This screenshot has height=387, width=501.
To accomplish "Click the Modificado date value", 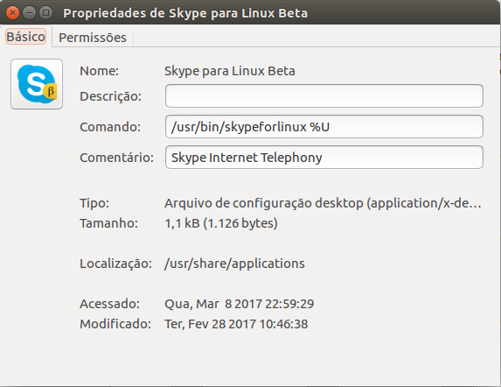I will 236,324.
